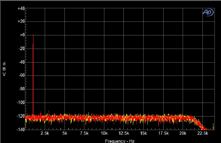
Task: Click the tip of the 1 kHz signal peak
Action: (33, 35)
